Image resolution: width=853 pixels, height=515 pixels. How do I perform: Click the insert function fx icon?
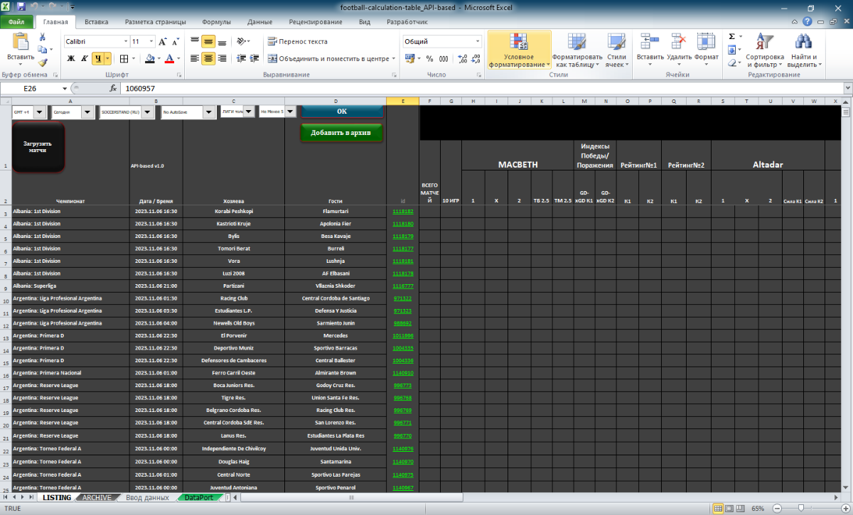pyautogui.click(x=113, y=89)
